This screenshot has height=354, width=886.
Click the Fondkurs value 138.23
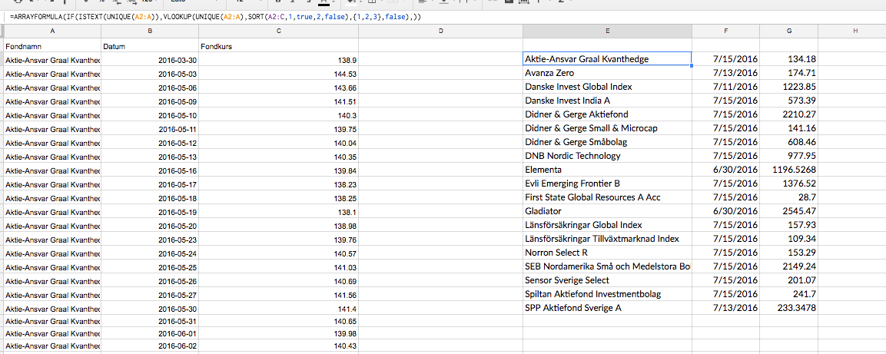pyautogui.click(x=279, y=184)
